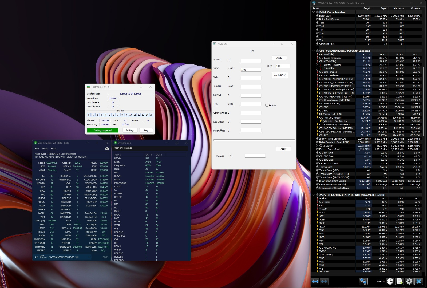This screenshot has height=288, width=427.
Task: Open HWiNFO network monitors icon
Action: click(x=363, y=281)
